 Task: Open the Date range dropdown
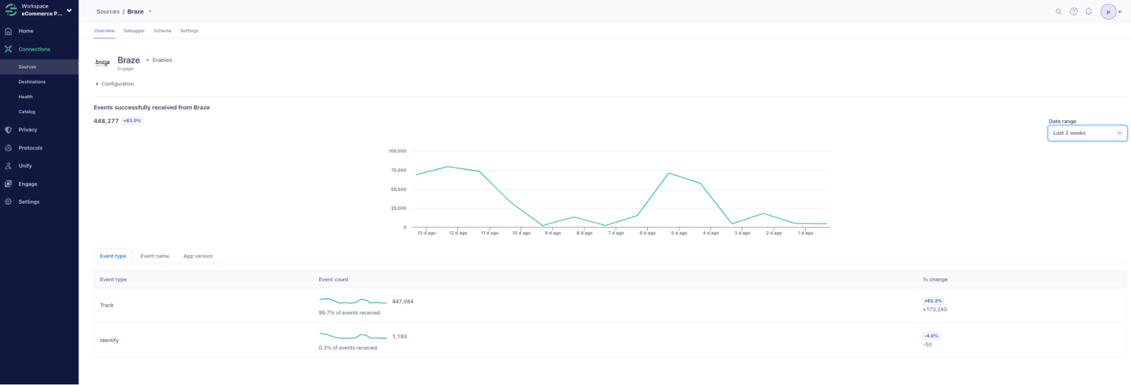click(1087, 133)
